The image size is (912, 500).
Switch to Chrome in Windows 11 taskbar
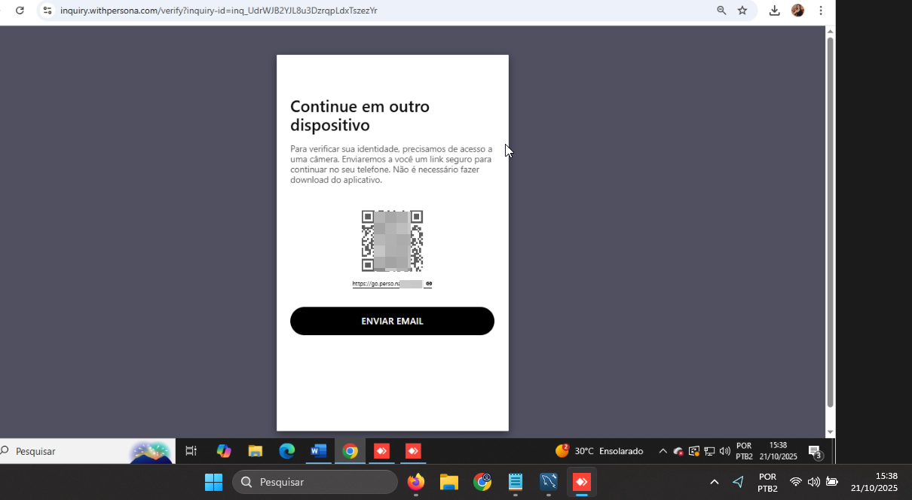[482, 482]
